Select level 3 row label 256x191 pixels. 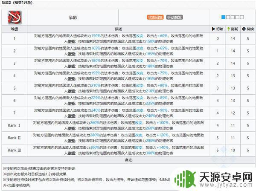click(x=15, y=64)
